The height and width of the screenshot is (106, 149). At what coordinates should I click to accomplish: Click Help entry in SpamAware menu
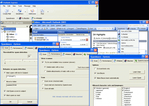click(122, 49)
